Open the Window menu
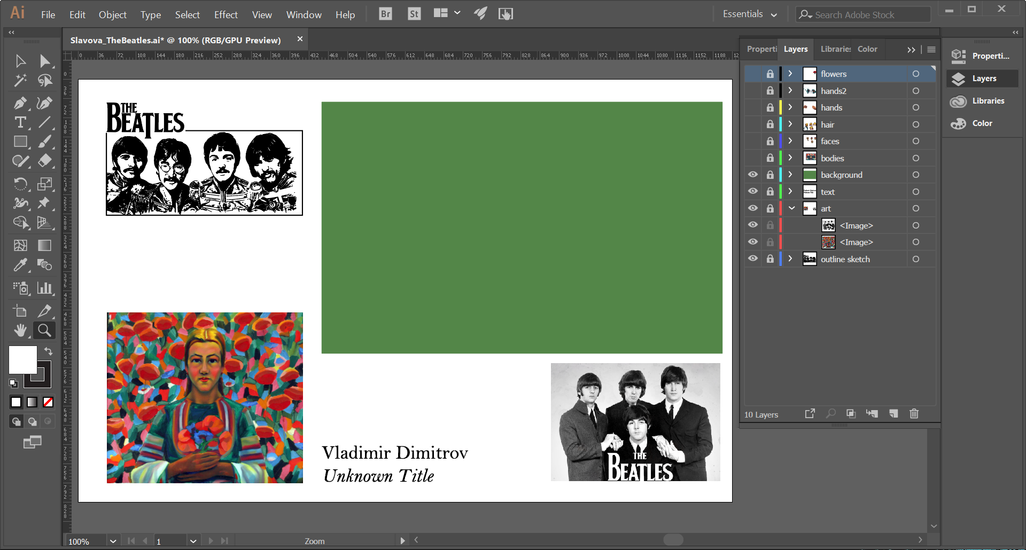 point(304,15)
